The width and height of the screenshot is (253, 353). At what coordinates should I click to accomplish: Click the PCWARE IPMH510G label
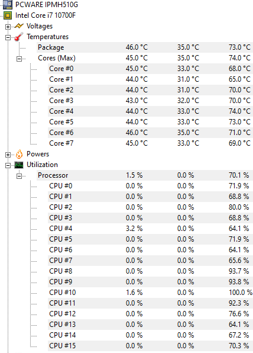[47, 4]
